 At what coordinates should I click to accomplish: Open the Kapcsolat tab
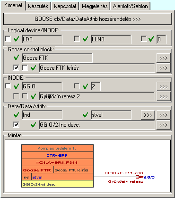pyautogui.click(x=65, y=6)
